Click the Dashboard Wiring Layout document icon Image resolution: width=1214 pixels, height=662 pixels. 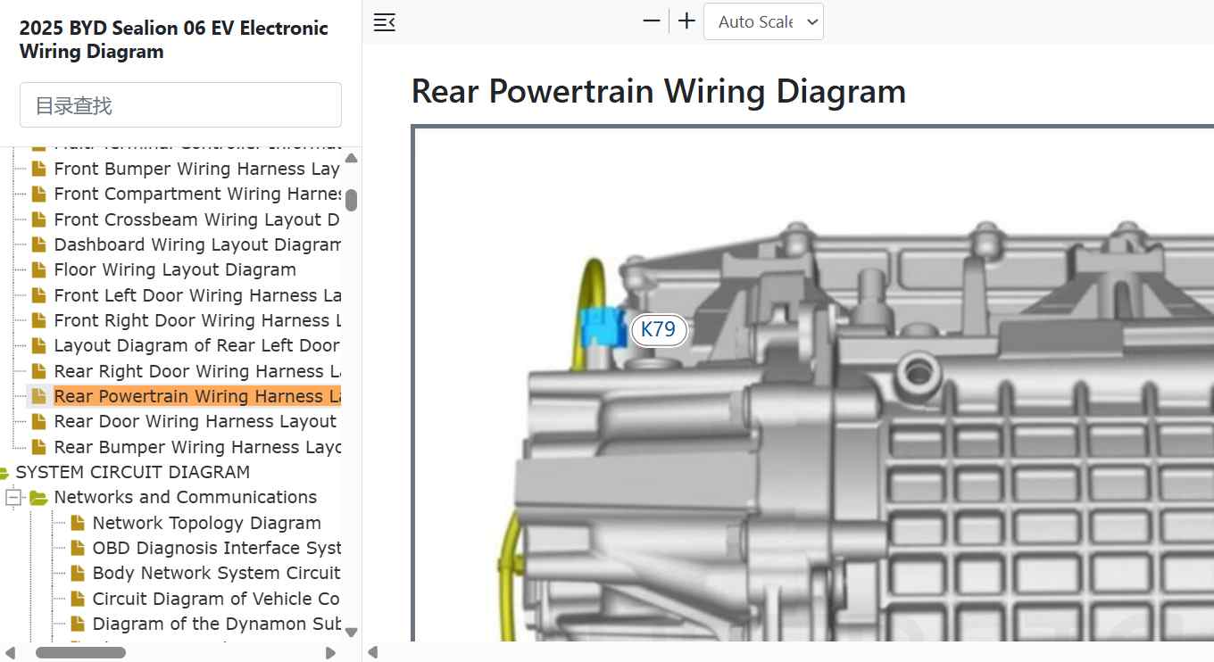coord(38,244)
